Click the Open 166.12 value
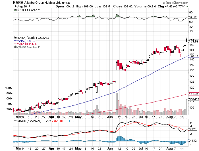Image resolution: width=199 pixels, height=151 pixels. click(x=65, y=6)
